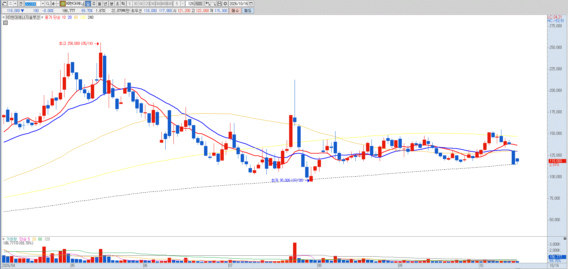Click the stock search magnifier icon
This screenshot has width=568, height=269.
[48, 4]
